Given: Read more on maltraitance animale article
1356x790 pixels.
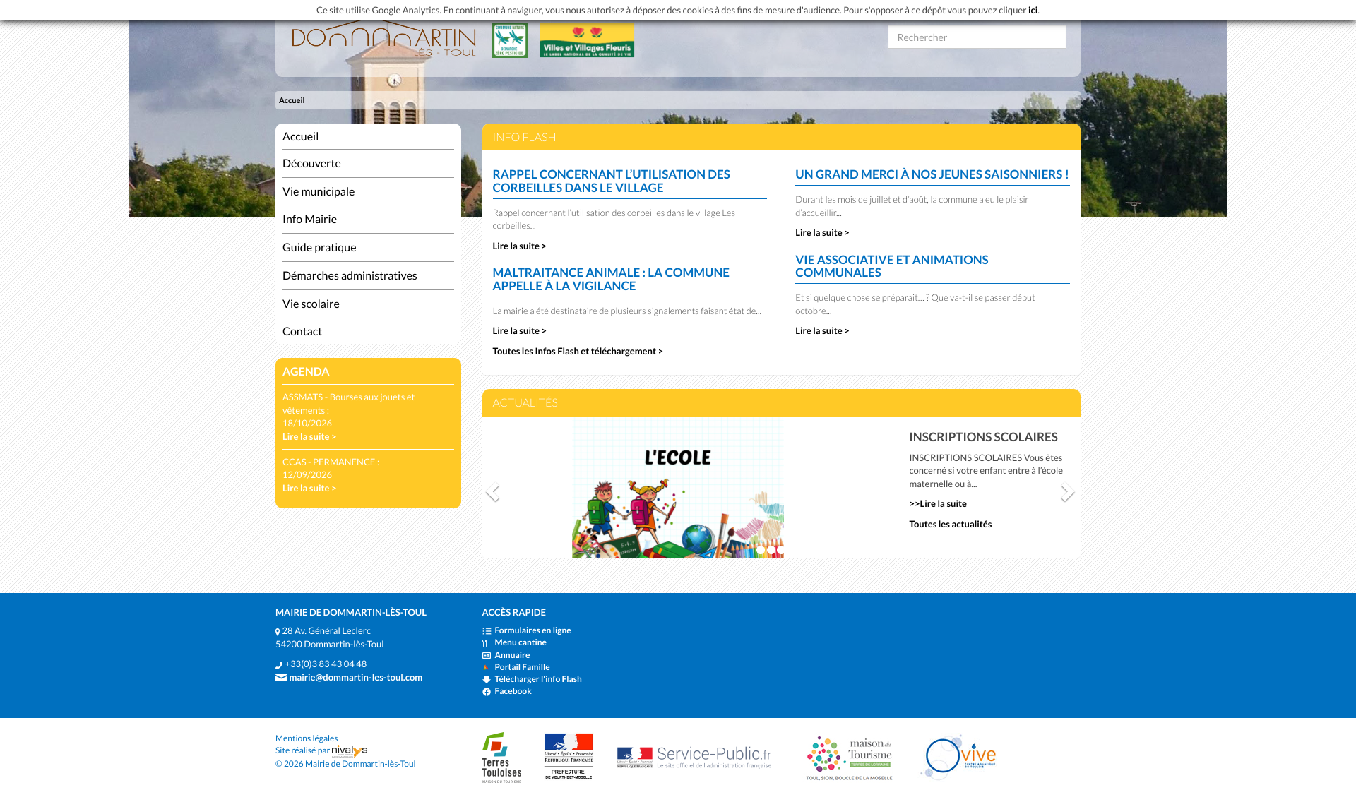Looking at the screenshot, I should (519, 330).
